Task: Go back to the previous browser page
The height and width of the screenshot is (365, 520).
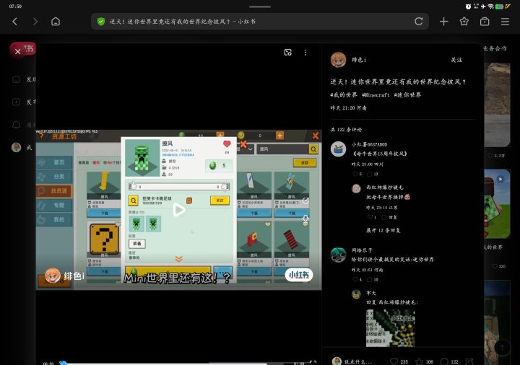Action: click(14, 22)
